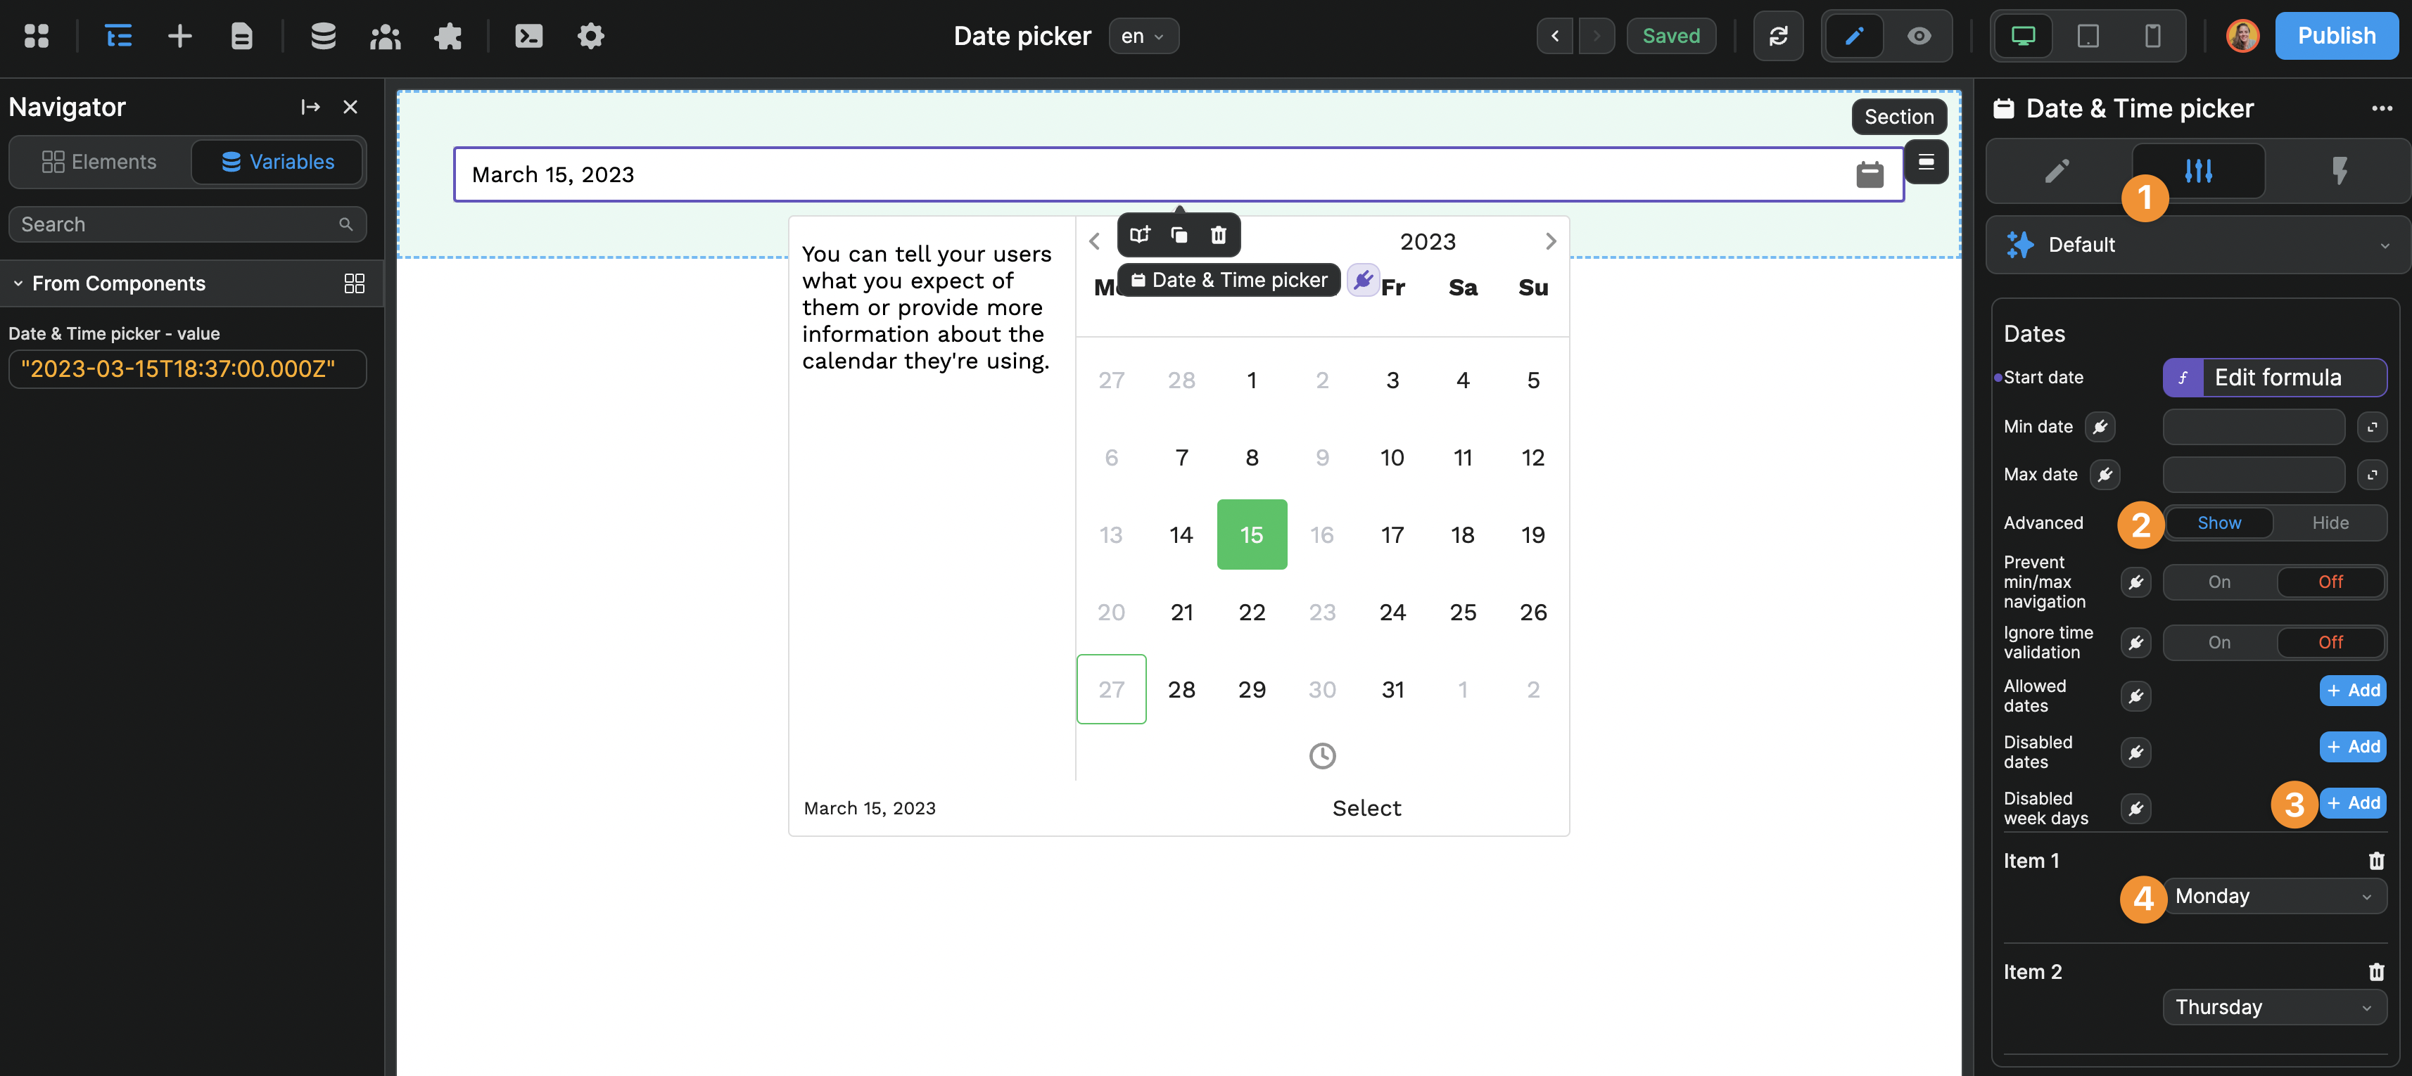The width and height of the screenshot is (2412, 1076).
Task: Click the plugins puzzle piece icon
Action: 448,36
